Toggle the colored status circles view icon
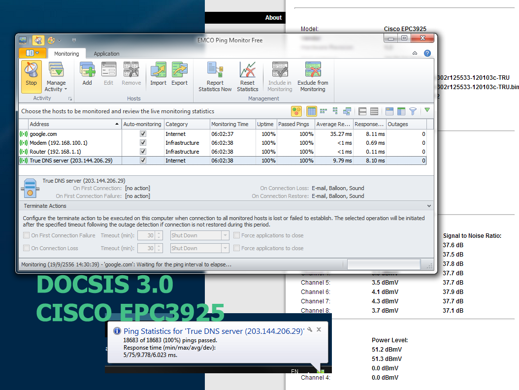 [x=296, y=111]
